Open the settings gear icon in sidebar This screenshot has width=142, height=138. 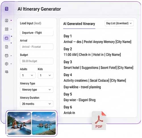[x=7, y=64]
